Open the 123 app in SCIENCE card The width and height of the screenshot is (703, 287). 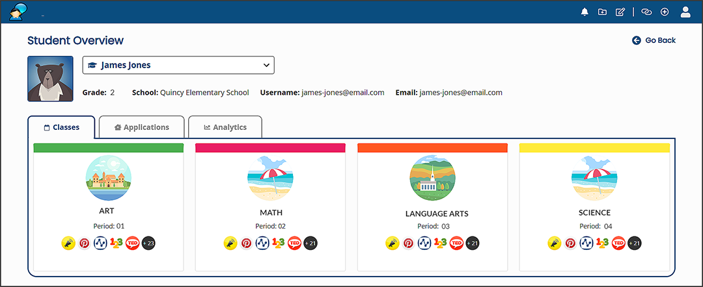click(603, 243)
